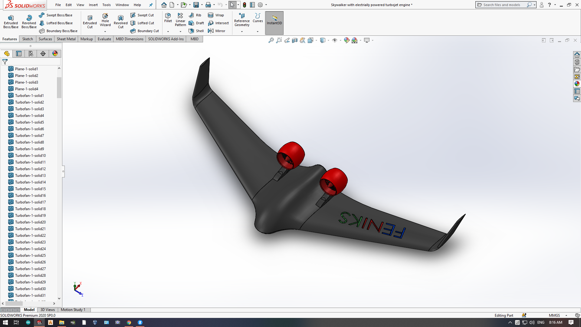
Task: Switch to ConfigurationManager tab
Action: (31, 54)
